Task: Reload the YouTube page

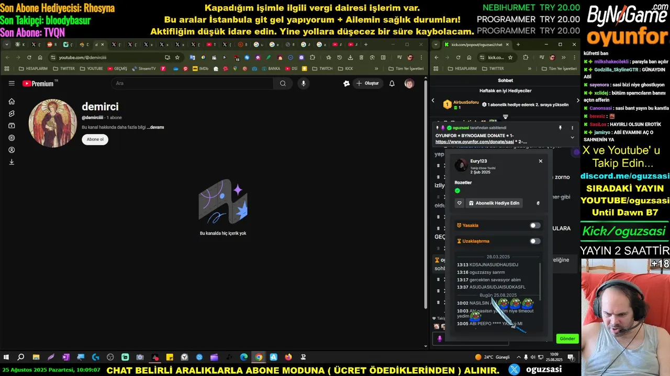Action: point(29,57)
